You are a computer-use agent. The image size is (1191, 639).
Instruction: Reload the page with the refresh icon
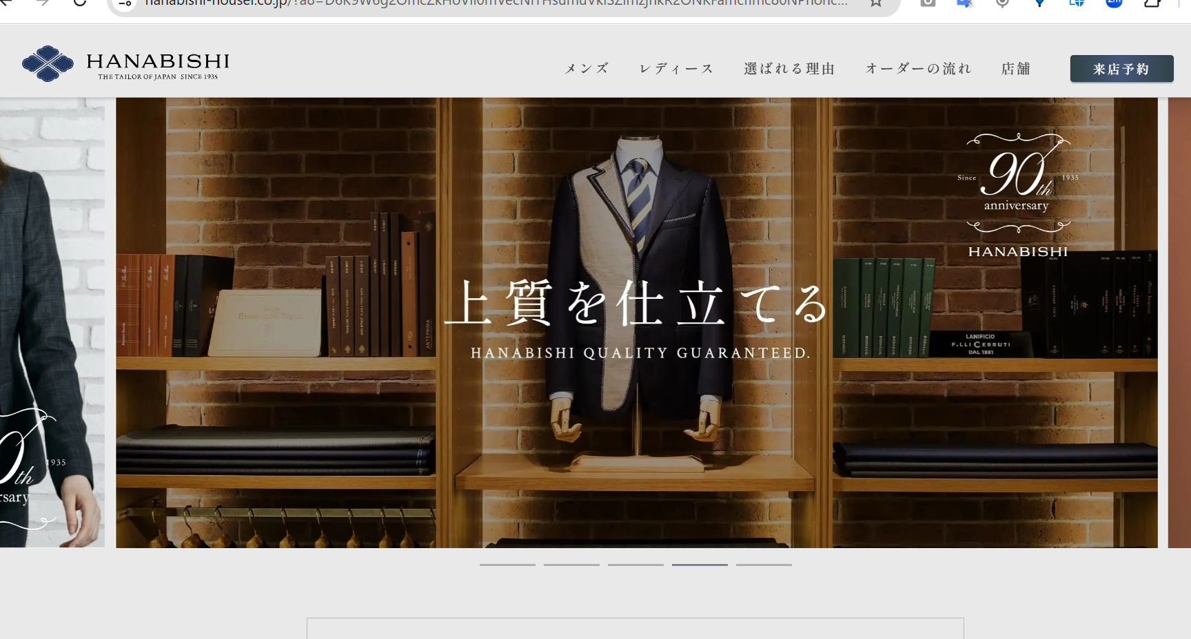pyautogui.click(x=80, y=3)
